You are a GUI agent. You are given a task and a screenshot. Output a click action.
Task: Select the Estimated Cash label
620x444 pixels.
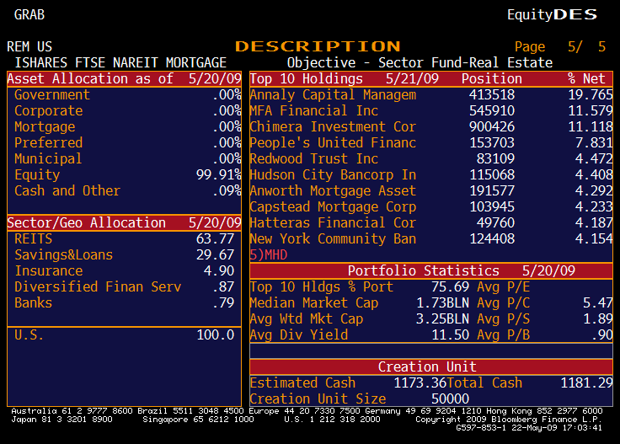tap(302, 382)
